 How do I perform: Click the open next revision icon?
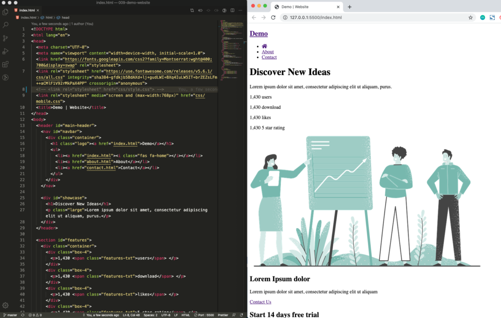pos(216,10)
